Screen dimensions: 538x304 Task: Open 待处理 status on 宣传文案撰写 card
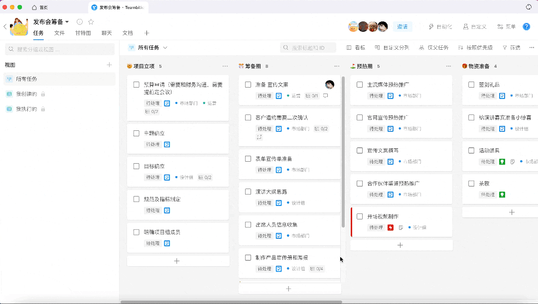click(x=377, y=161)
